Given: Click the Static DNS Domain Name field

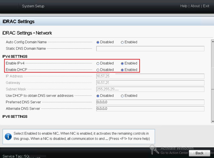Looking at the screenshot, I should pyautogui.click(x=150, y=49).
